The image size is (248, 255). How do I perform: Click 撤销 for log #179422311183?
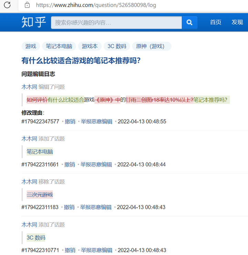(x=69, y=207)
